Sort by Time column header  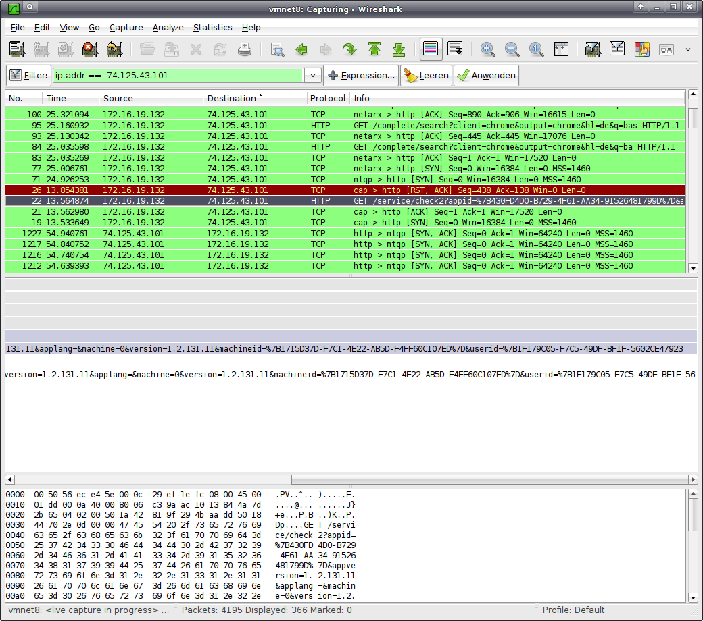click(x=71, y=98)
